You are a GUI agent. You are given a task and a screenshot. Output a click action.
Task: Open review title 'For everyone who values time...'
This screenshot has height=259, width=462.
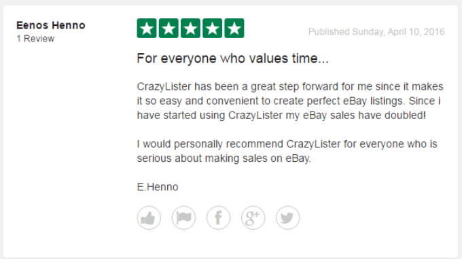coord(232,58)
